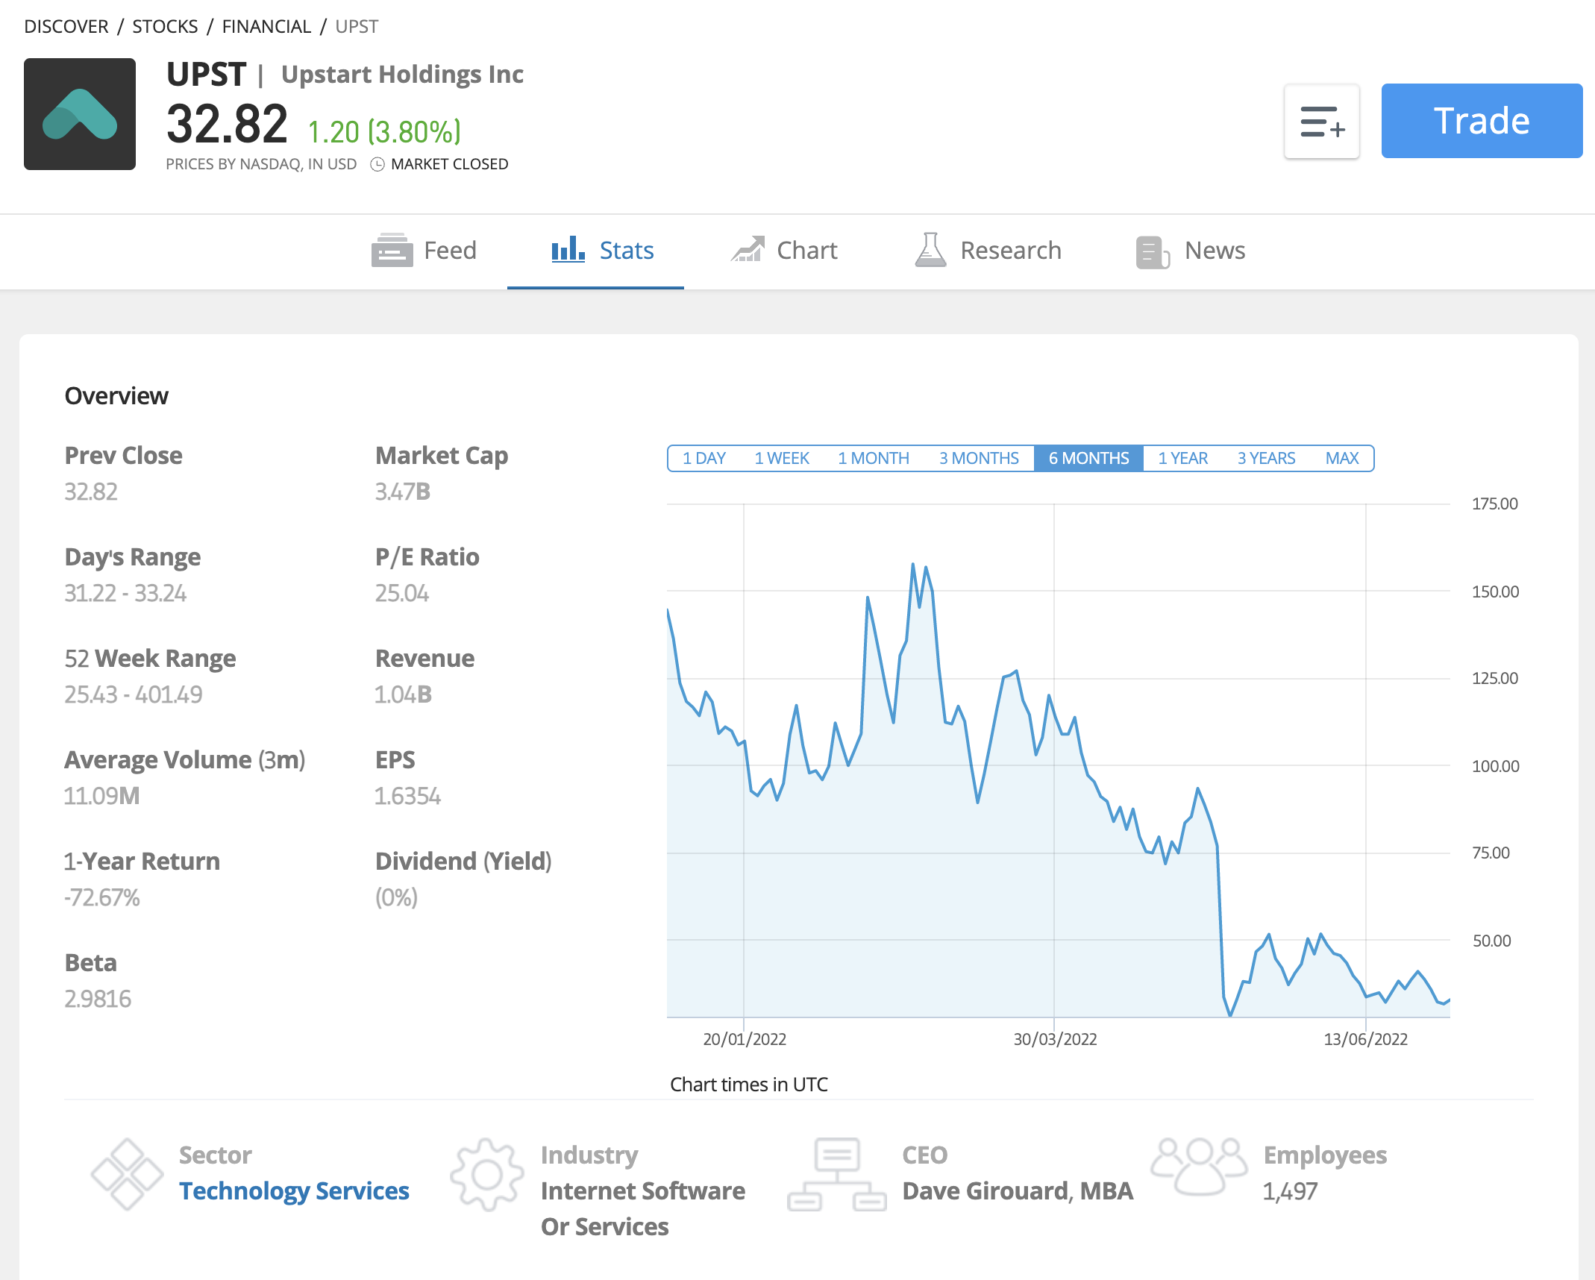The image size is (1595, 1280).
Task: Select the 6 MONTHS chart range
Action: (1088, 458)
